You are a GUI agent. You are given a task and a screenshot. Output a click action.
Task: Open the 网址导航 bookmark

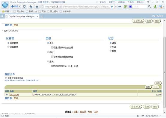point(19,11)
